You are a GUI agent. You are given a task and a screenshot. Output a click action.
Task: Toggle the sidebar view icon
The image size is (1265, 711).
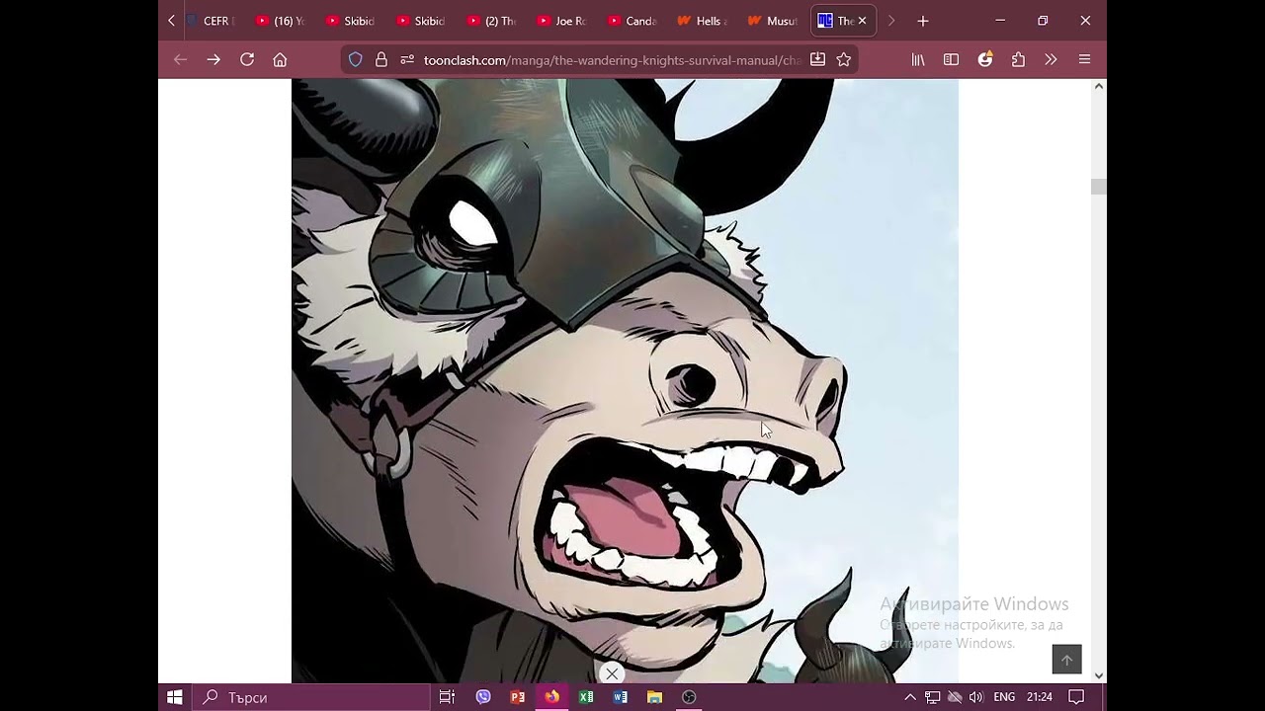click(x=951, y=60)
